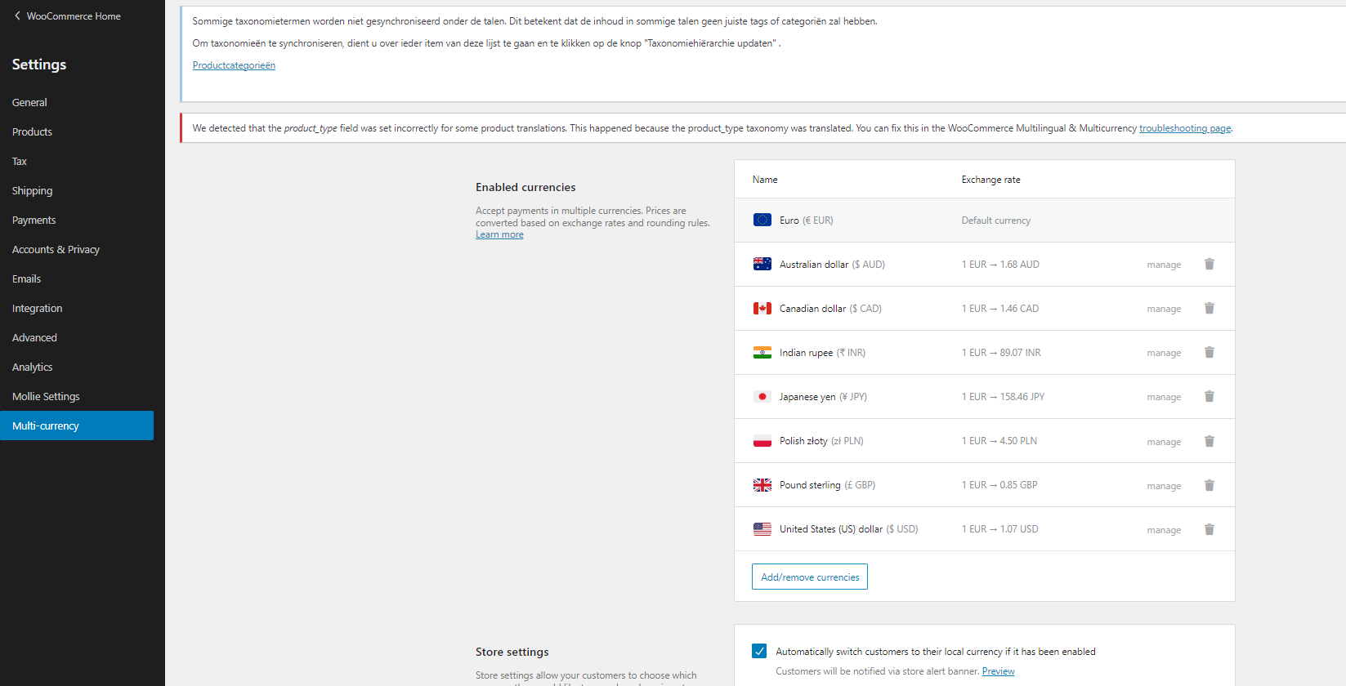Screen dimensions: 1346x686
Task: Toggle automatic local currency switching checkbox
Action: [x=759, y=651]
